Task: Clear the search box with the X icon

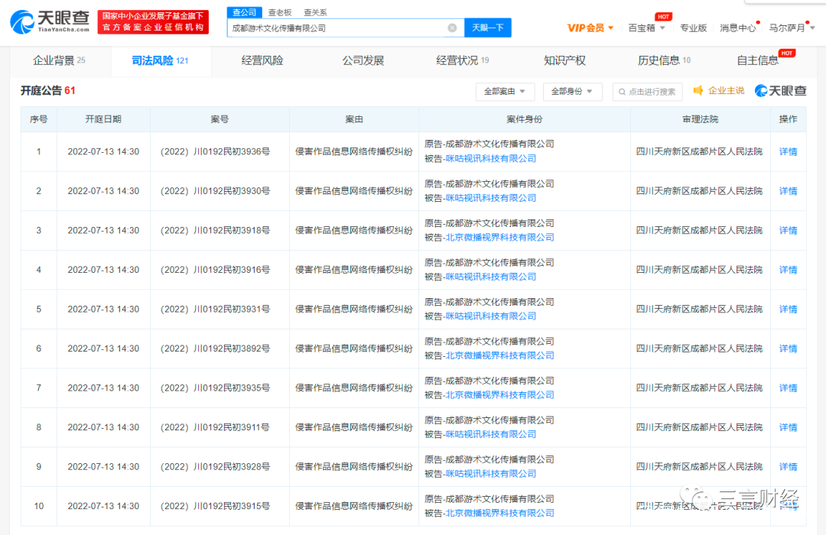Action: point(452,28)
